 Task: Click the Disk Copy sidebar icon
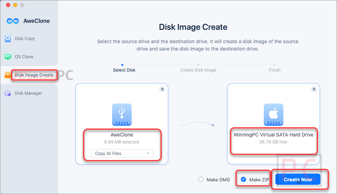(8, 39)
